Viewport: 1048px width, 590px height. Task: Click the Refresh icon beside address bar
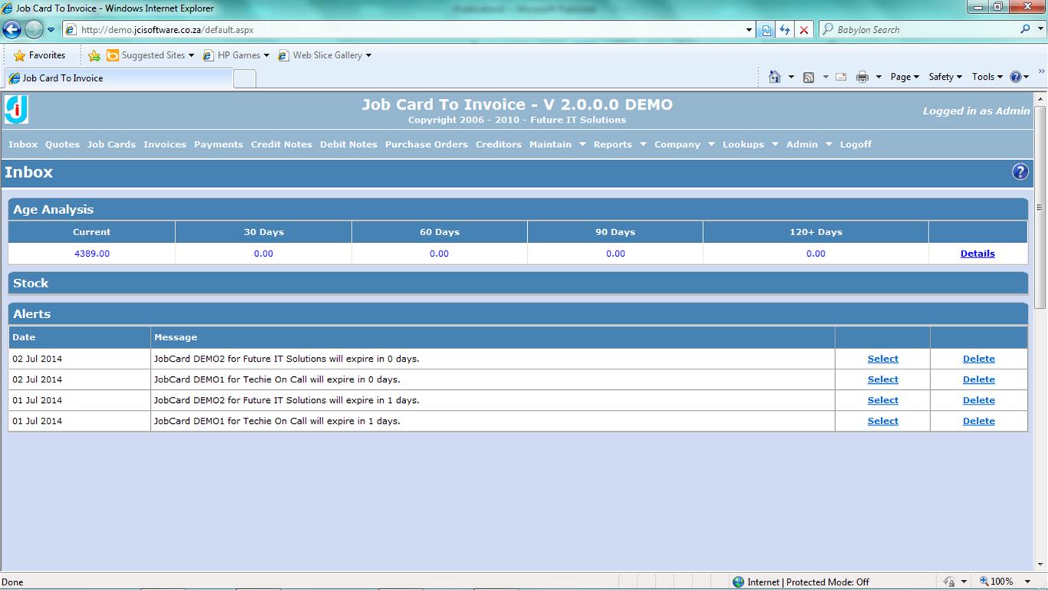(x=784, y=30)
